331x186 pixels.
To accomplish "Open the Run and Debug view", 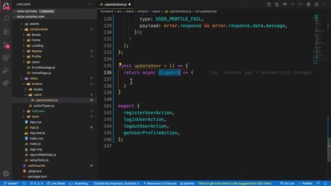I will click(6, 70).
